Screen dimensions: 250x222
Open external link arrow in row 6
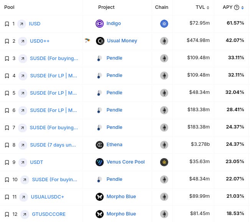(23, 110)
